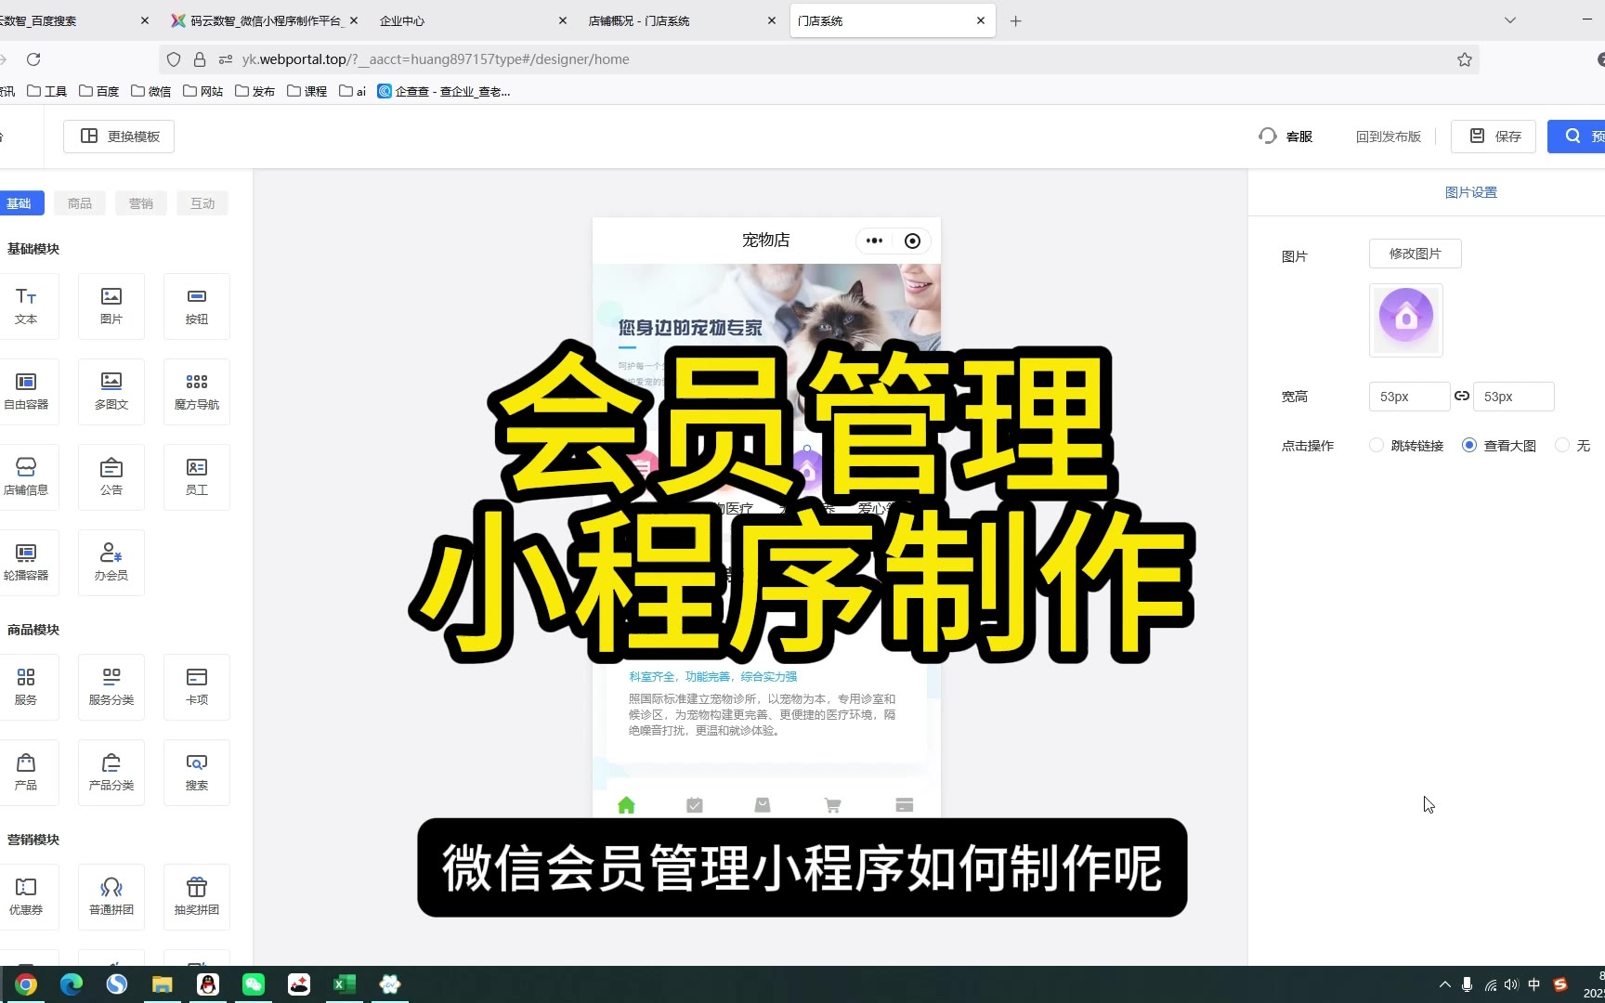Click the 修改图片 button
Image resolution: width=1605 pixels, height=1003 pixels.
pos(1415,254)
